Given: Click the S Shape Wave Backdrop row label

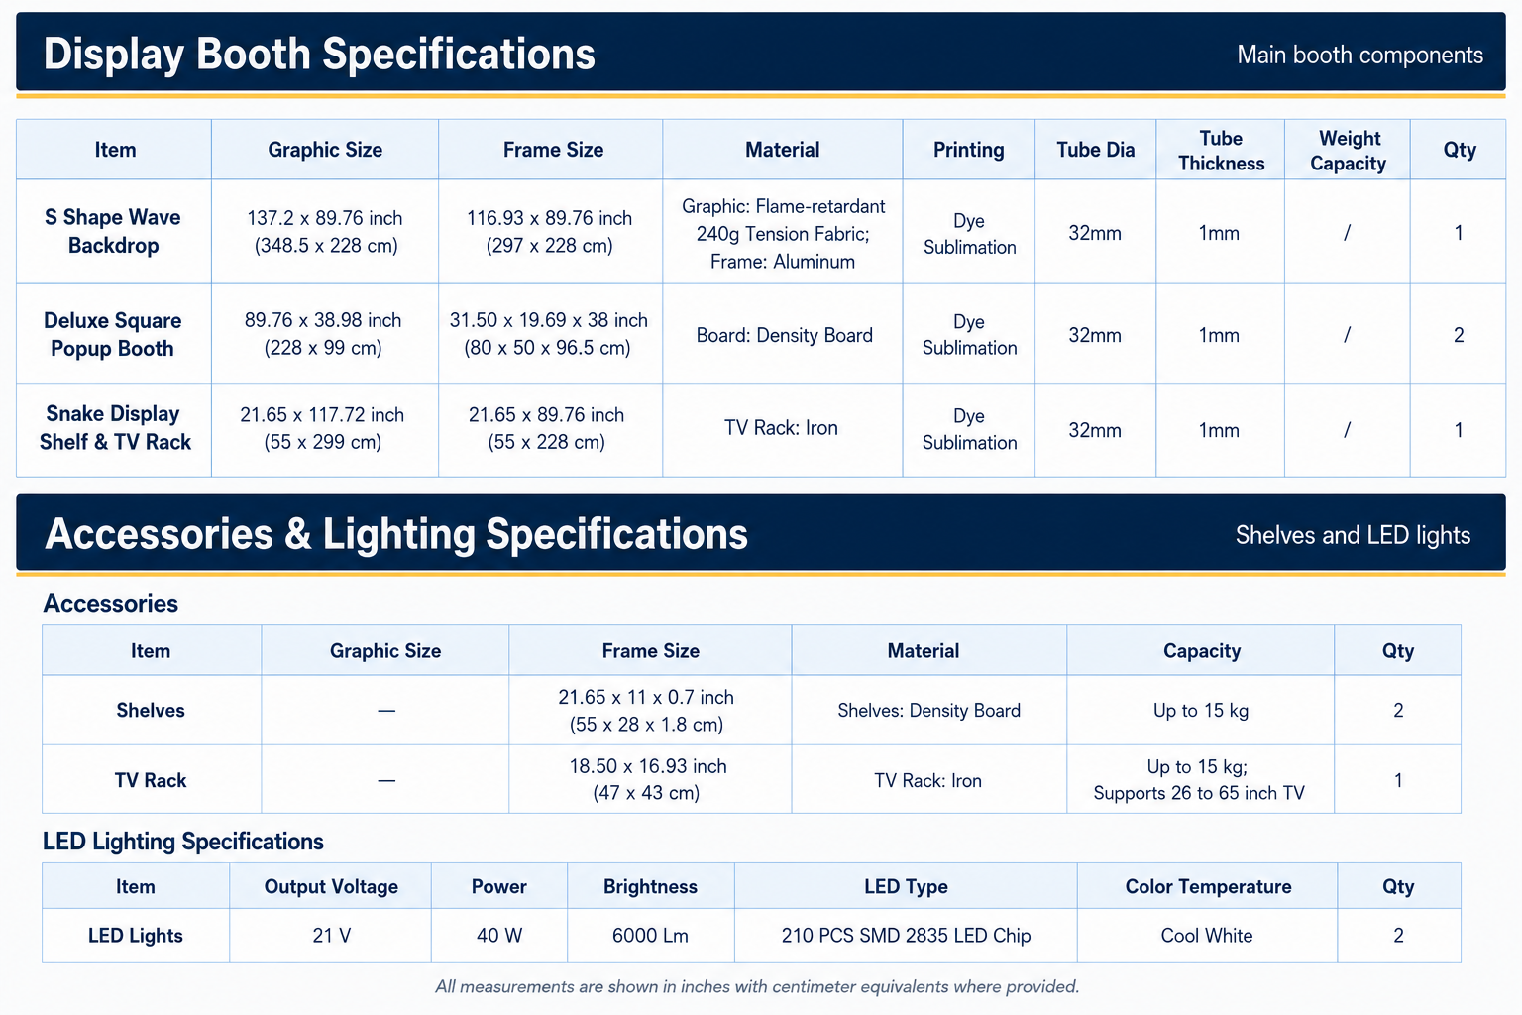Looking at the screenshot, I should (113, 231).
